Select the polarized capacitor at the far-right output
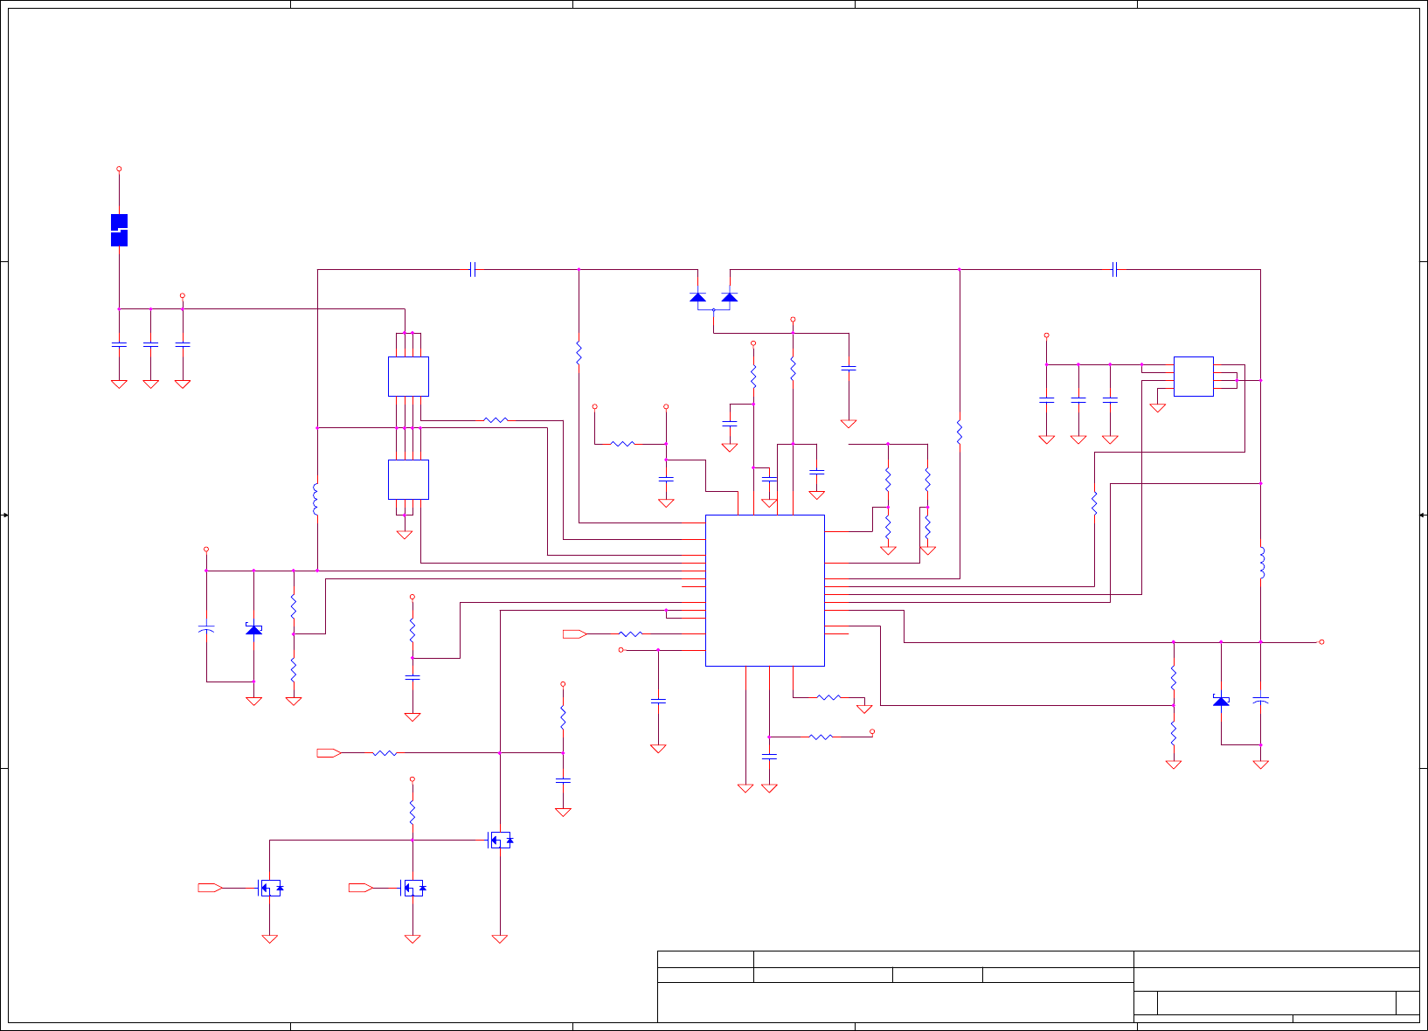The image size is (1428, 1031). pyautogui.click(x=1261, y=701)
